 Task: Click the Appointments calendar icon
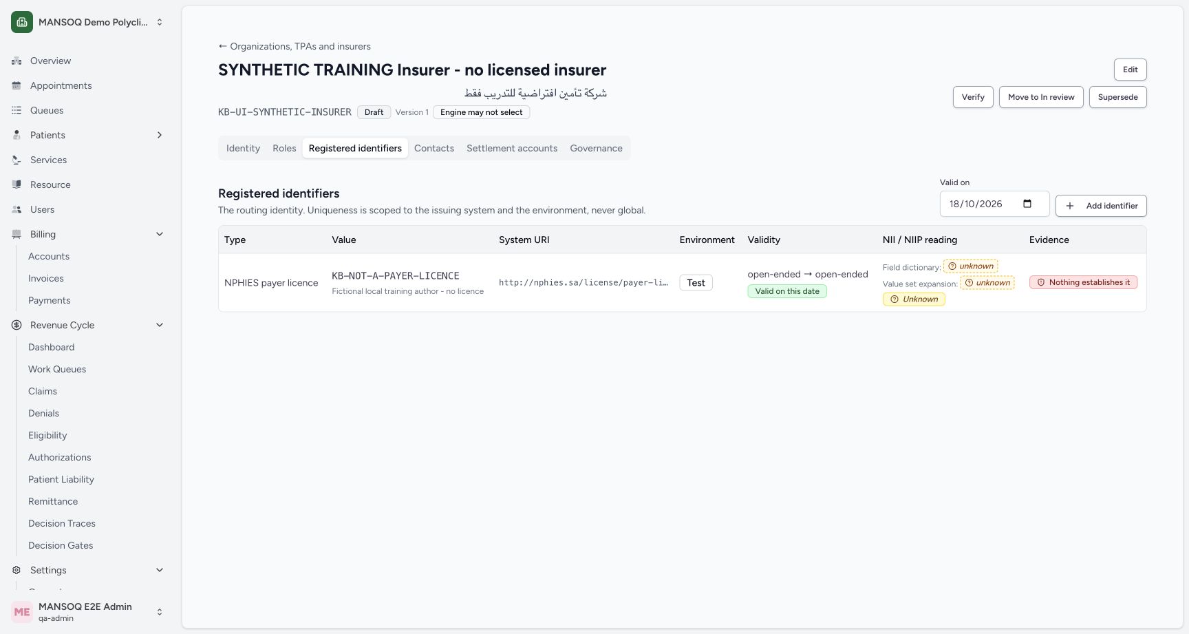(17, 86)
